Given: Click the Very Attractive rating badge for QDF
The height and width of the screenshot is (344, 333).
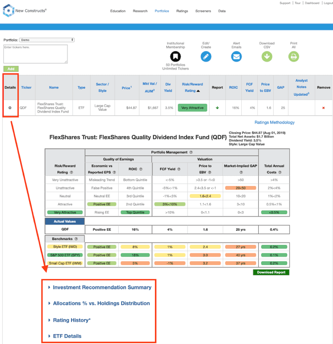Looking at the screenshot, I should pyautogui.click(x=192, y=108).
